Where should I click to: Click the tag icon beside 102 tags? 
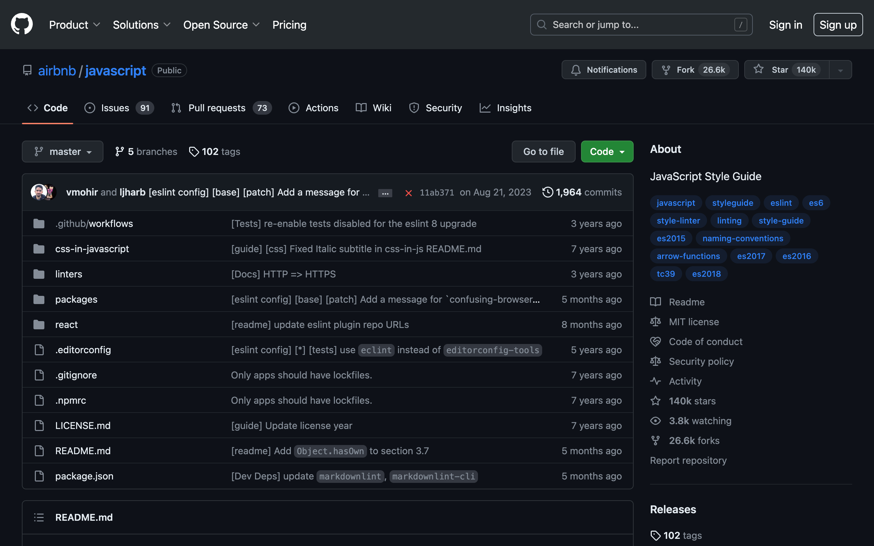click(x=194, y=152)
